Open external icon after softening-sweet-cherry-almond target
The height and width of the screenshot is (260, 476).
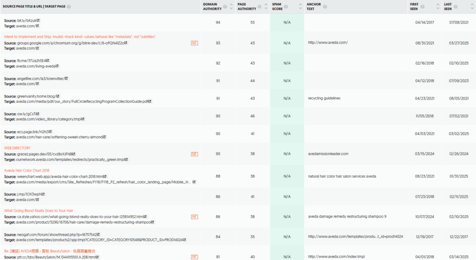[105, 137]
